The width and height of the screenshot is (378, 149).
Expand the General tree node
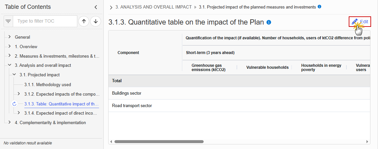(10, 37)
